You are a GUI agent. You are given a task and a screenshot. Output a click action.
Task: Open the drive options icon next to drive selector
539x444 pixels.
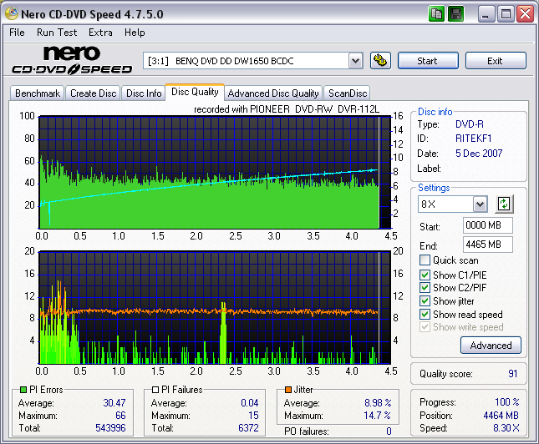(380, 61)
